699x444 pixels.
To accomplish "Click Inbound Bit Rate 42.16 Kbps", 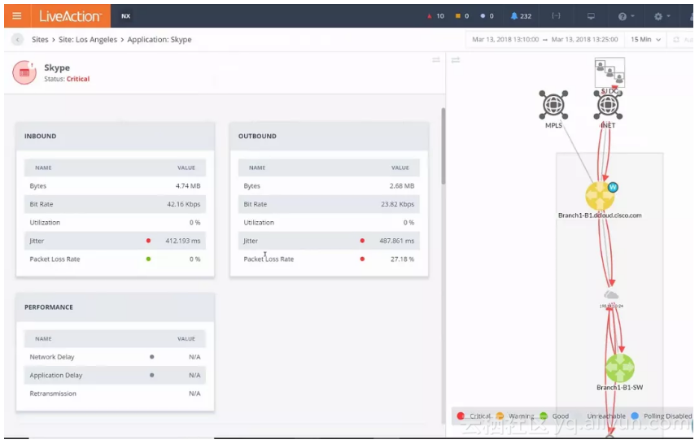I will (184, 204).
